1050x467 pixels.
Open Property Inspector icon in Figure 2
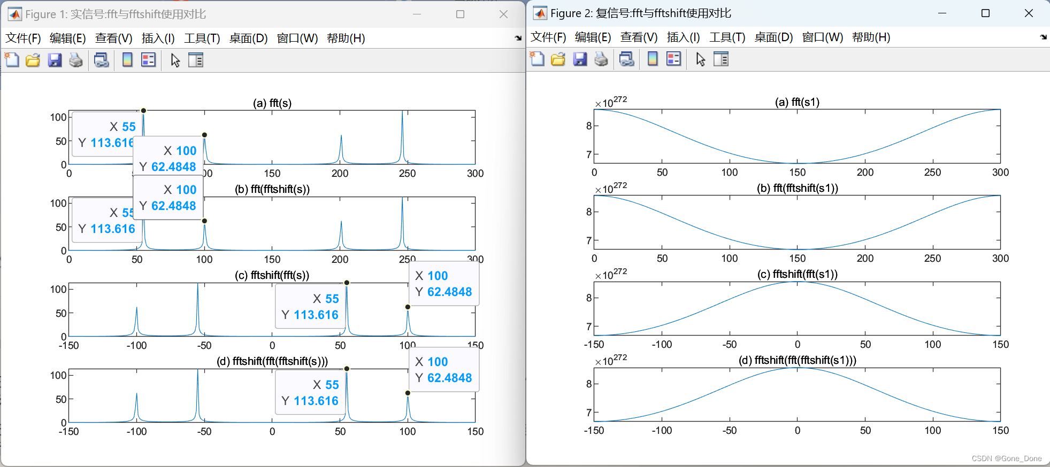(x=721, y=59)
